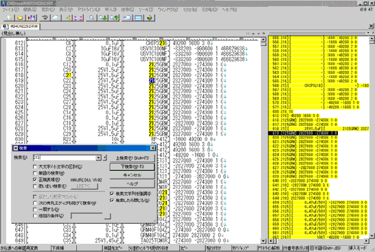Enable 大文字/小文字の区別 checkbox
The height and width of the screenshot is (252, 375).
click(x=35, y=166)
